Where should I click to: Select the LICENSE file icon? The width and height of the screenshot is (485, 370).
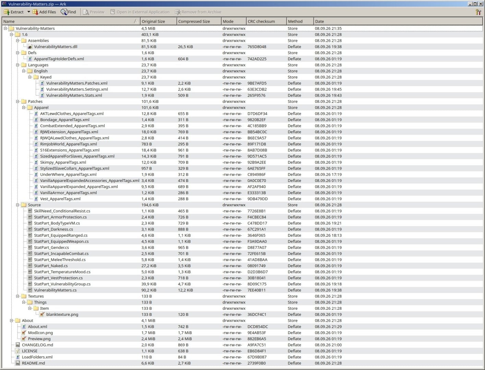point(17,351)
